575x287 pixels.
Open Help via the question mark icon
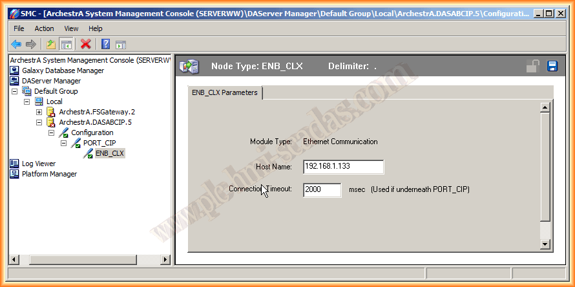tap(105, 44)
